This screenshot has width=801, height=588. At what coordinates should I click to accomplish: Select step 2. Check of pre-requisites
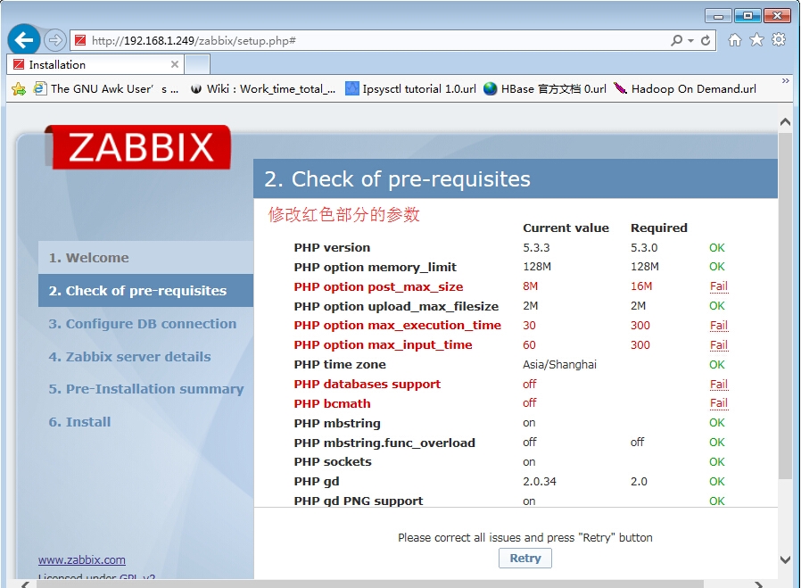point(145,291)
